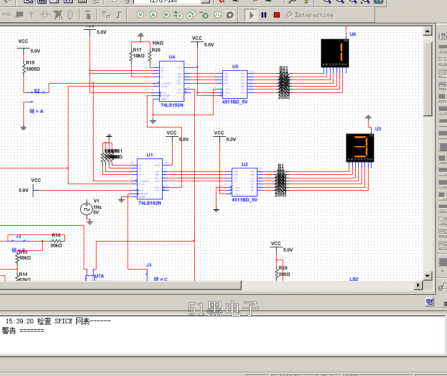Open the MCU chip component group
The width and height of the screenshot is (447, 376).
point(88,15)
